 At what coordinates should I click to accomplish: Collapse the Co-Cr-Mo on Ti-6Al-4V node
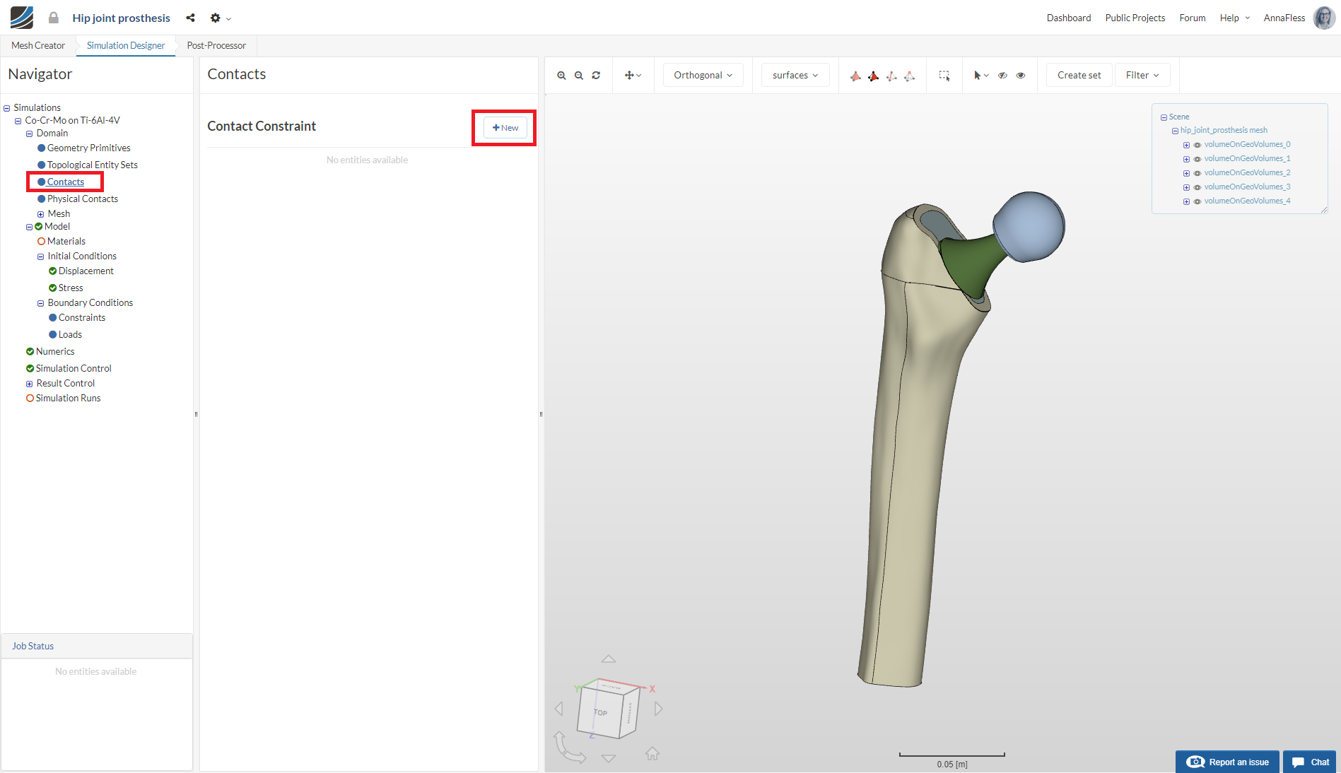coord(18,121)
